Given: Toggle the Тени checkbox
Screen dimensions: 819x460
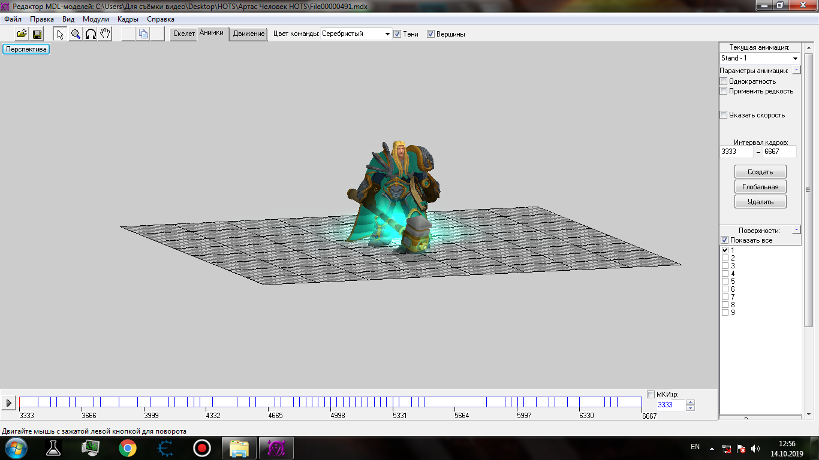Looking at the screenshot, I should click(x=397, y=34).
